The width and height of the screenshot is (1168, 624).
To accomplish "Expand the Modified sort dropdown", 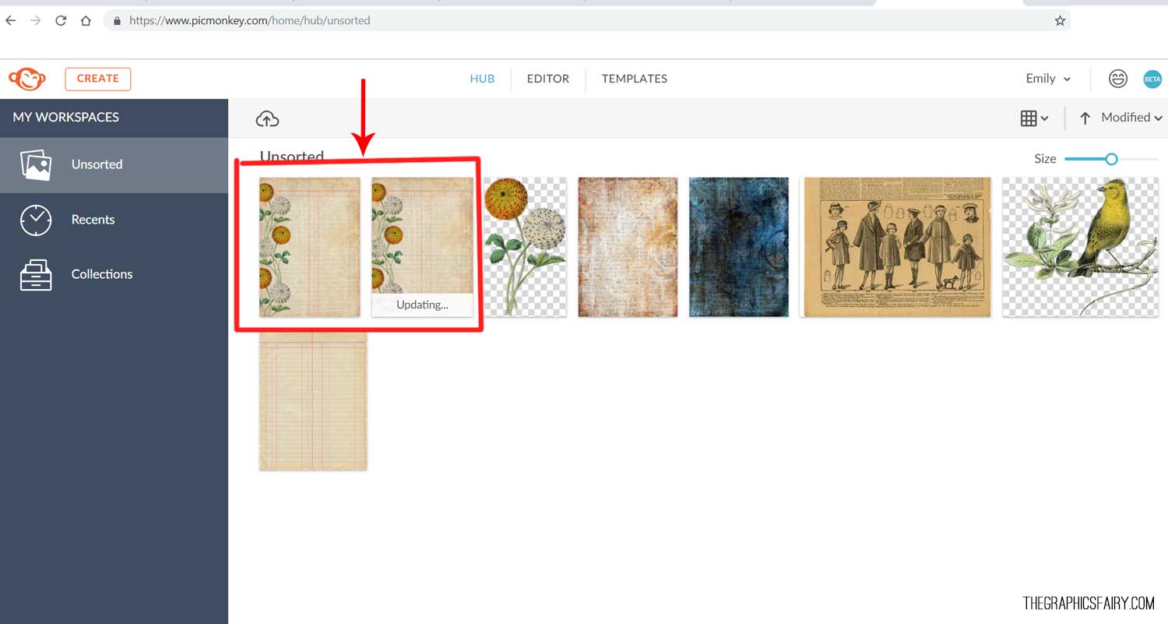I will (1131, 118).
